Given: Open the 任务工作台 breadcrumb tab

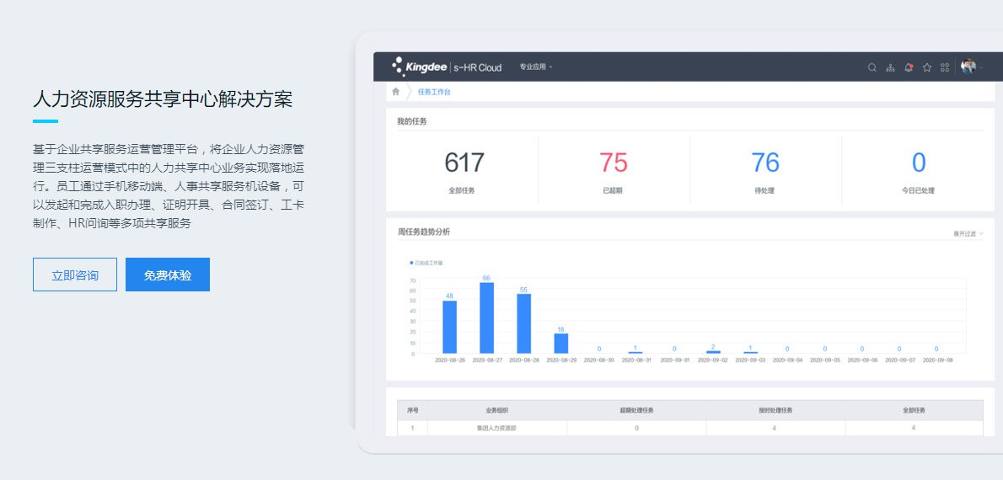Looking at the screenshot, I should [434, 92].
